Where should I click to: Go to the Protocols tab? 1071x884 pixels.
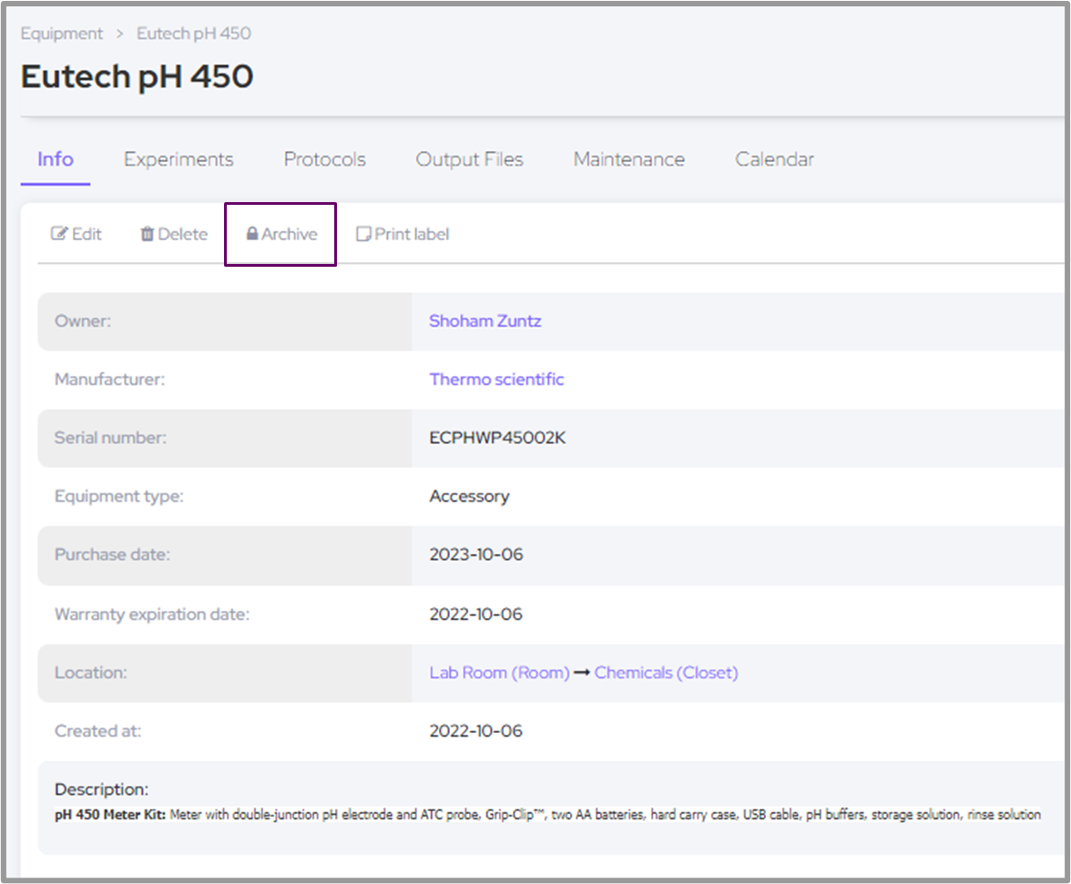point(324,159)
